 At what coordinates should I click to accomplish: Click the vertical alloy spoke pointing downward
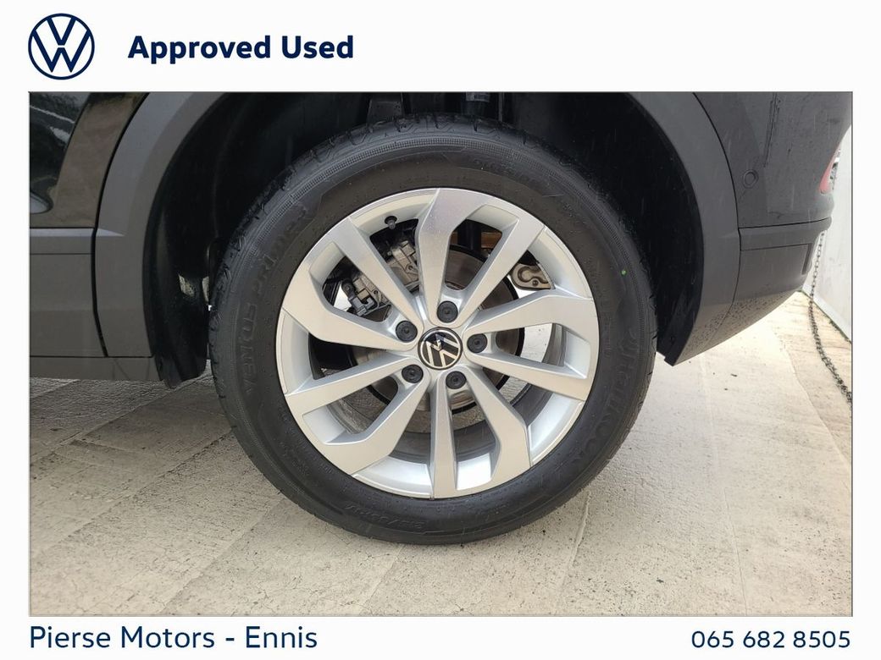pyautogui.click(x=443, y=443)
